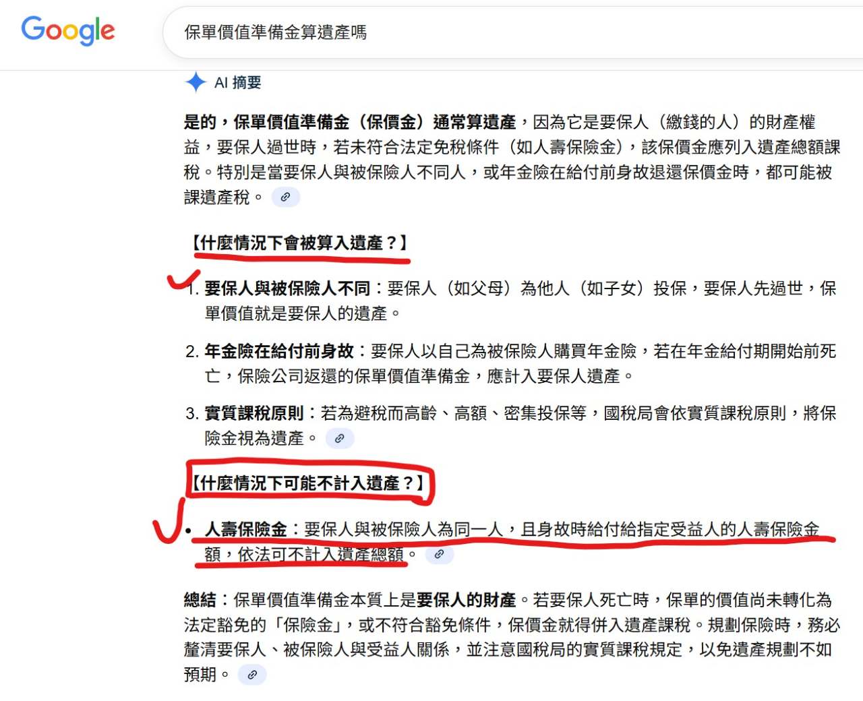The height and width of the screenshot is (701, 863).
Task: Open source link icon after 課遺產稅
Action: (x=285, y=197)
